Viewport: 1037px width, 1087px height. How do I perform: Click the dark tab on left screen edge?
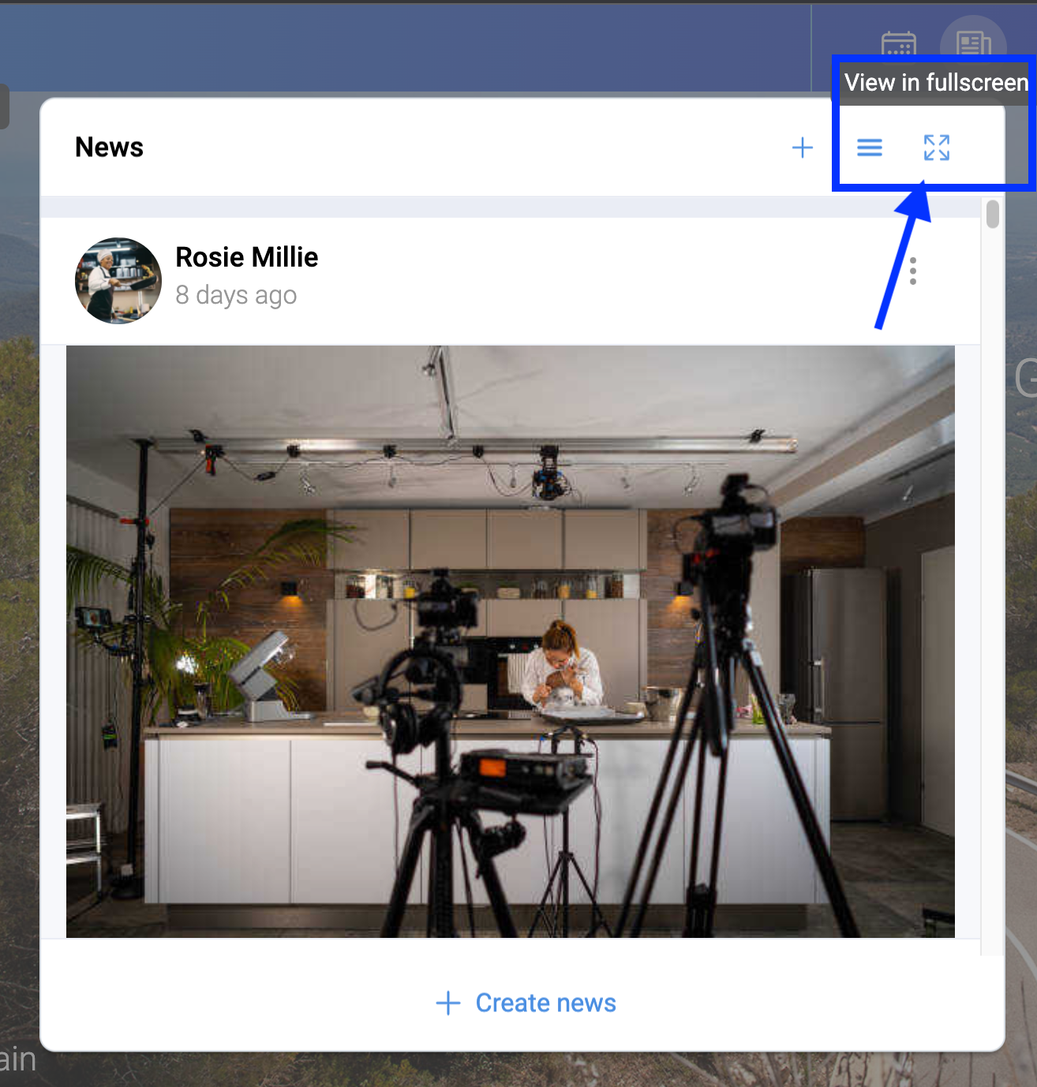4,106
